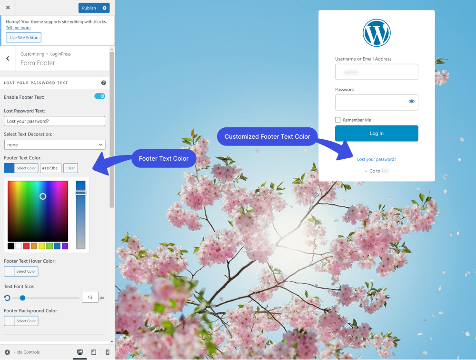
Task: Reset the Text Font Size value
Action: point(7,298)
